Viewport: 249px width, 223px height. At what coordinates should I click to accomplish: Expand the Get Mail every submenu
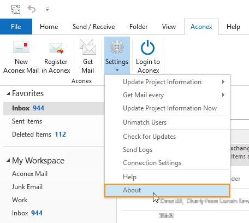(x=167, y=95)
